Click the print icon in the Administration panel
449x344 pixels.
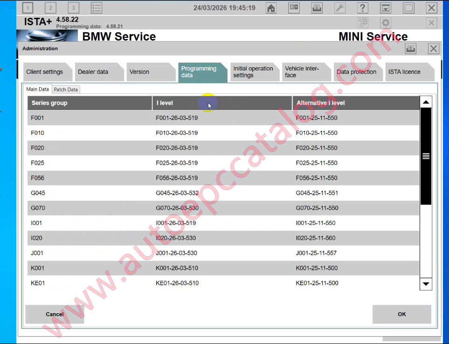pyautogui.click(x=411, y=48)
